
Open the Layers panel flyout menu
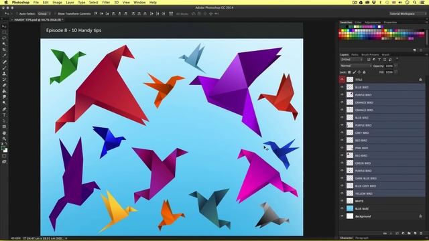pos(426,55)
